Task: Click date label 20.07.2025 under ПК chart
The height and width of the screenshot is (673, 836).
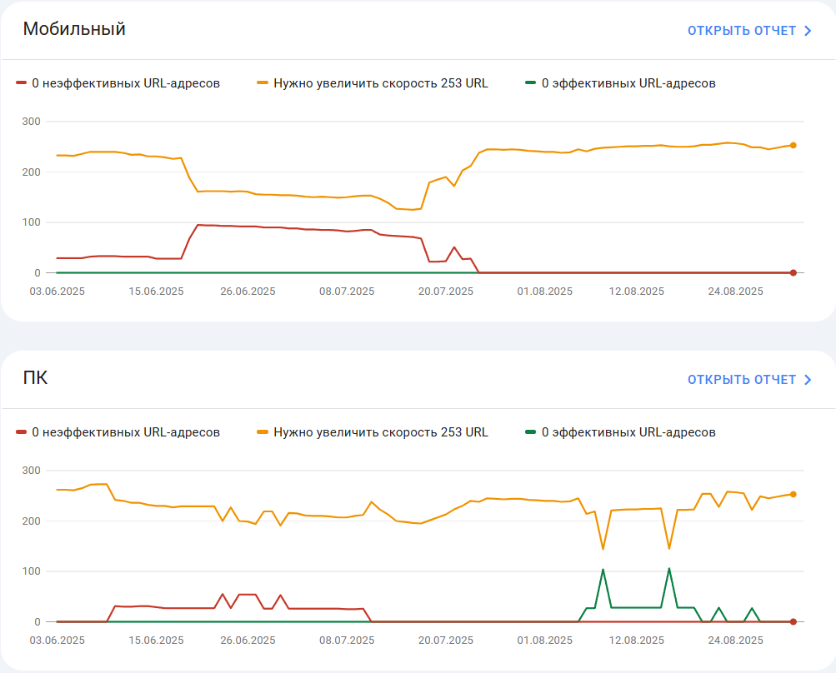Action: click(446, 641)
